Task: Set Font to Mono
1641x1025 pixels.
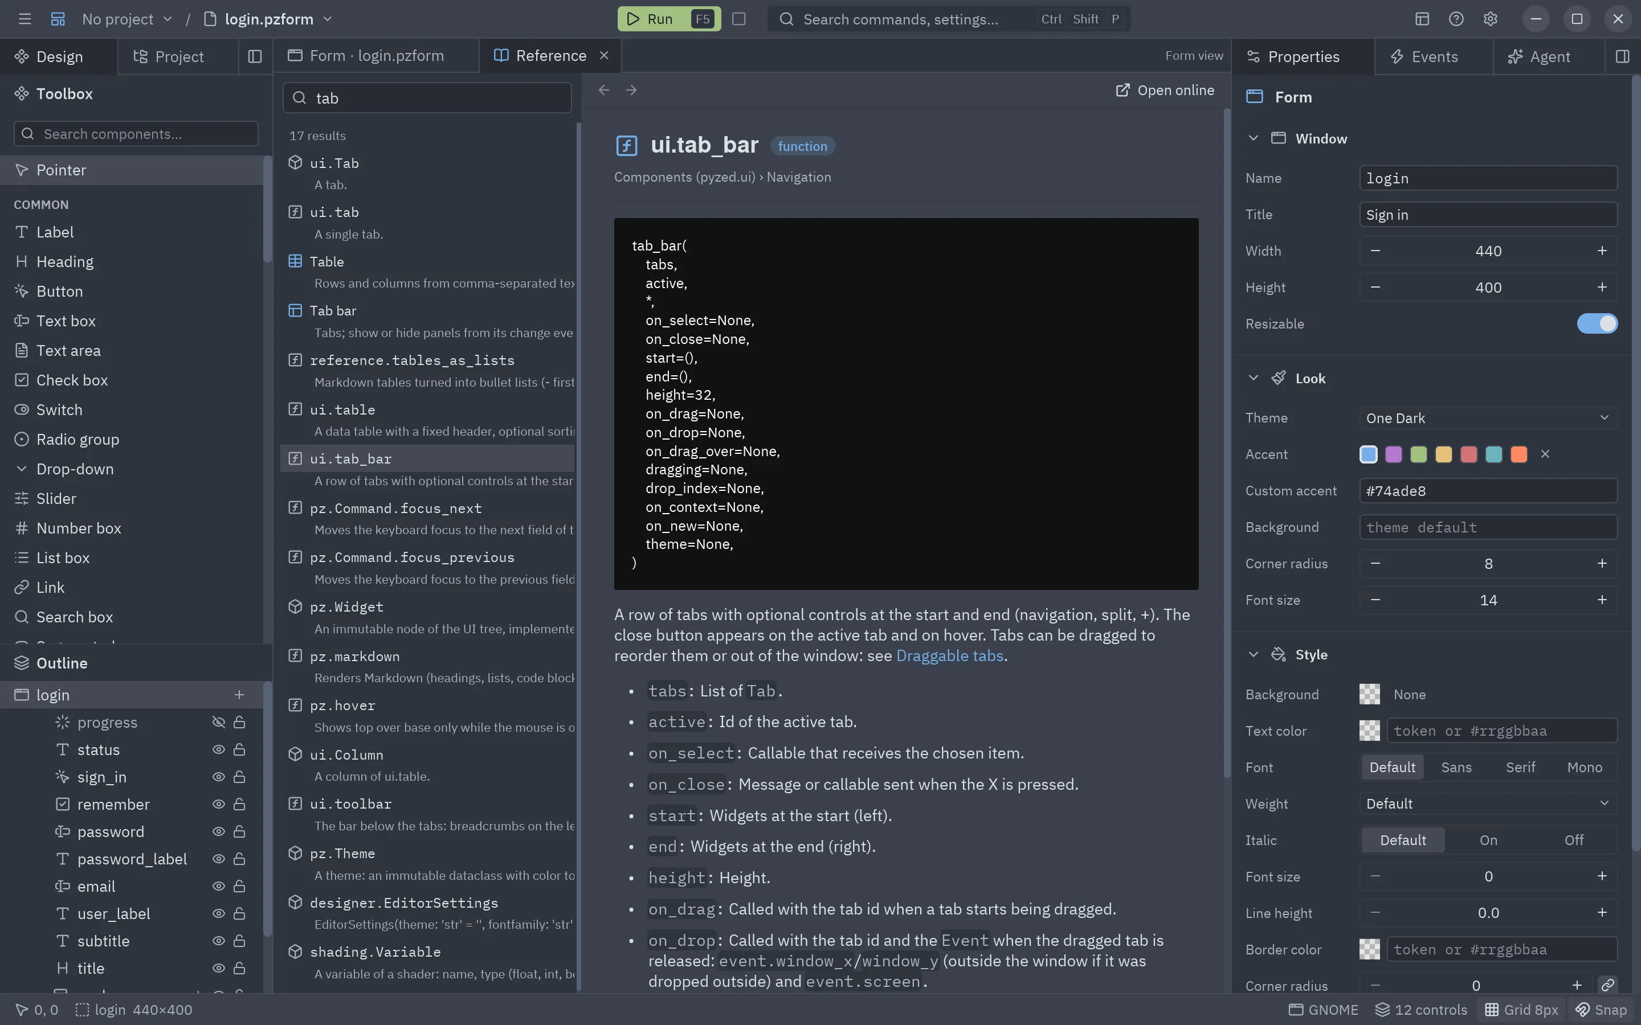Action: 1584,766
